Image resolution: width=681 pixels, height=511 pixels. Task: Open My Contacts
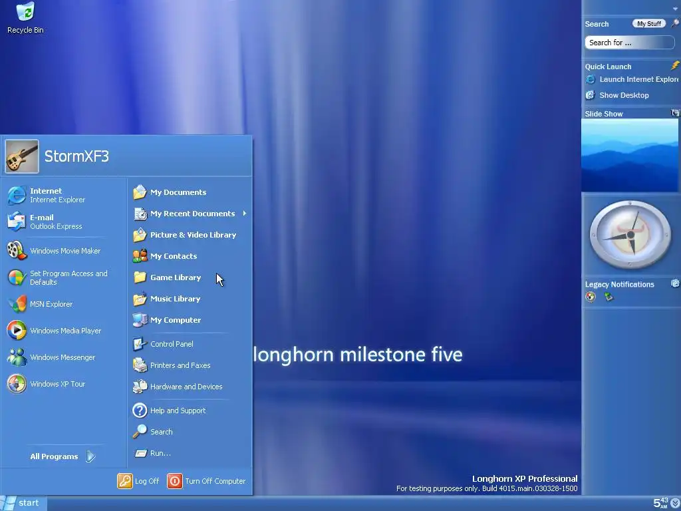165,256
